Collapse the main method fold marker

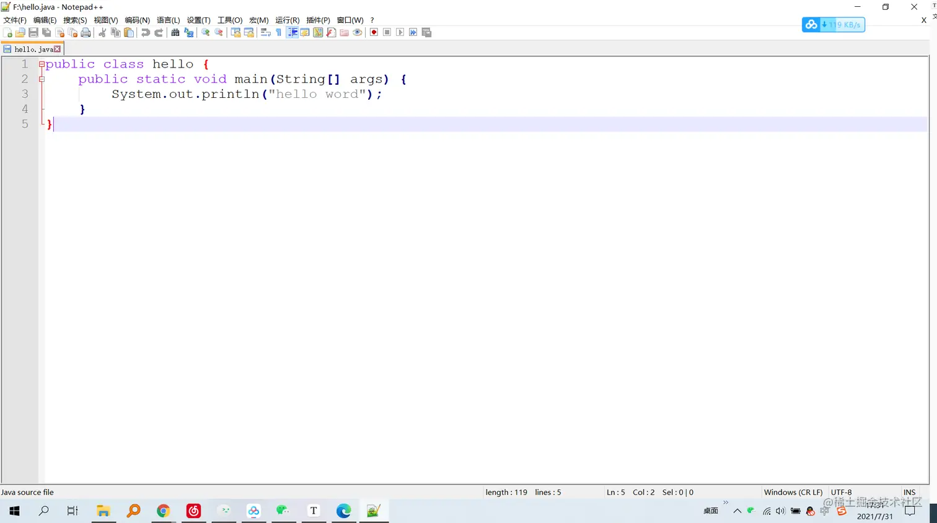tap(42, 79)
